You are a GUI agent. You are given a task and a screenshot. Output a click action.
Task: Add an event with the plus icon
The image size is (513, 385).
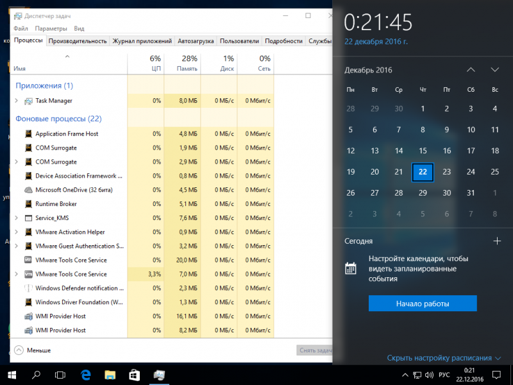(497, 241)
